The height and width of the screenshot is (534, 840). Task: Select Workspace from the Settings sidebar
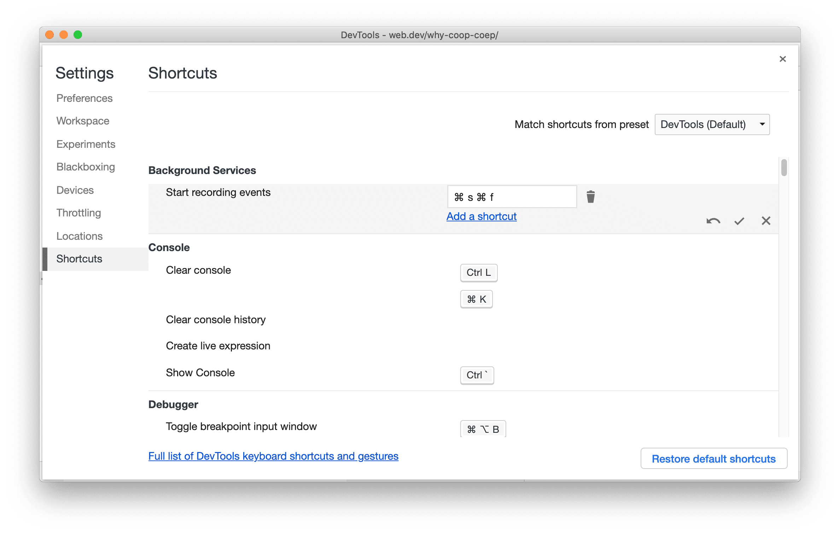pos(83,121)
